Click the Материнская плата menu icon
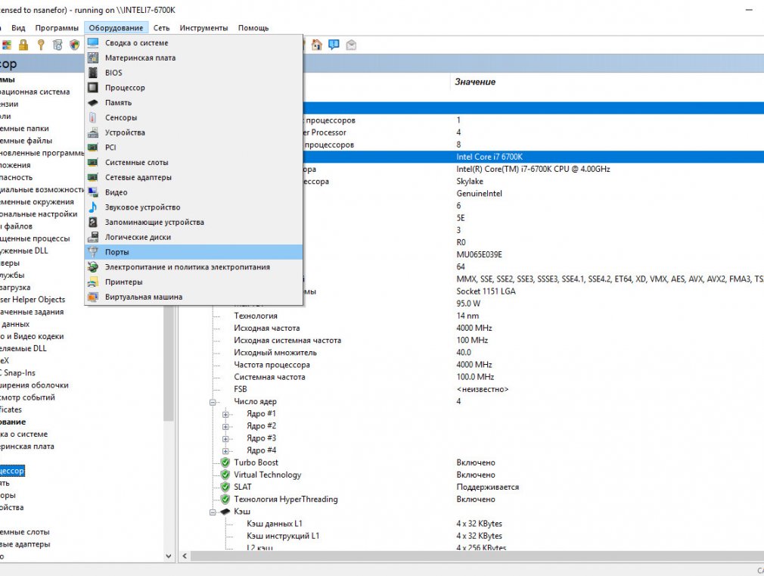 point(93,58)
